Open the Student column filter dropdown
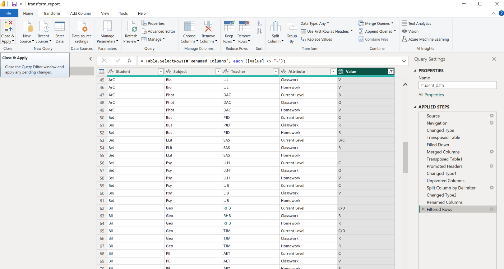The height and width of the screenshot is (269, 504). point(161,72)
